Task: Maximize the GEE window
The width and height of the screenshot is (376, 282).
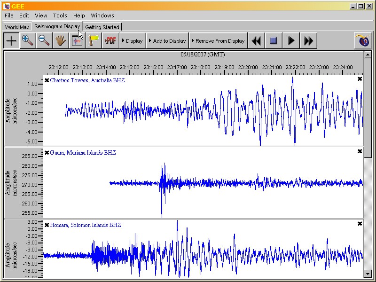Action: point(360,6)
